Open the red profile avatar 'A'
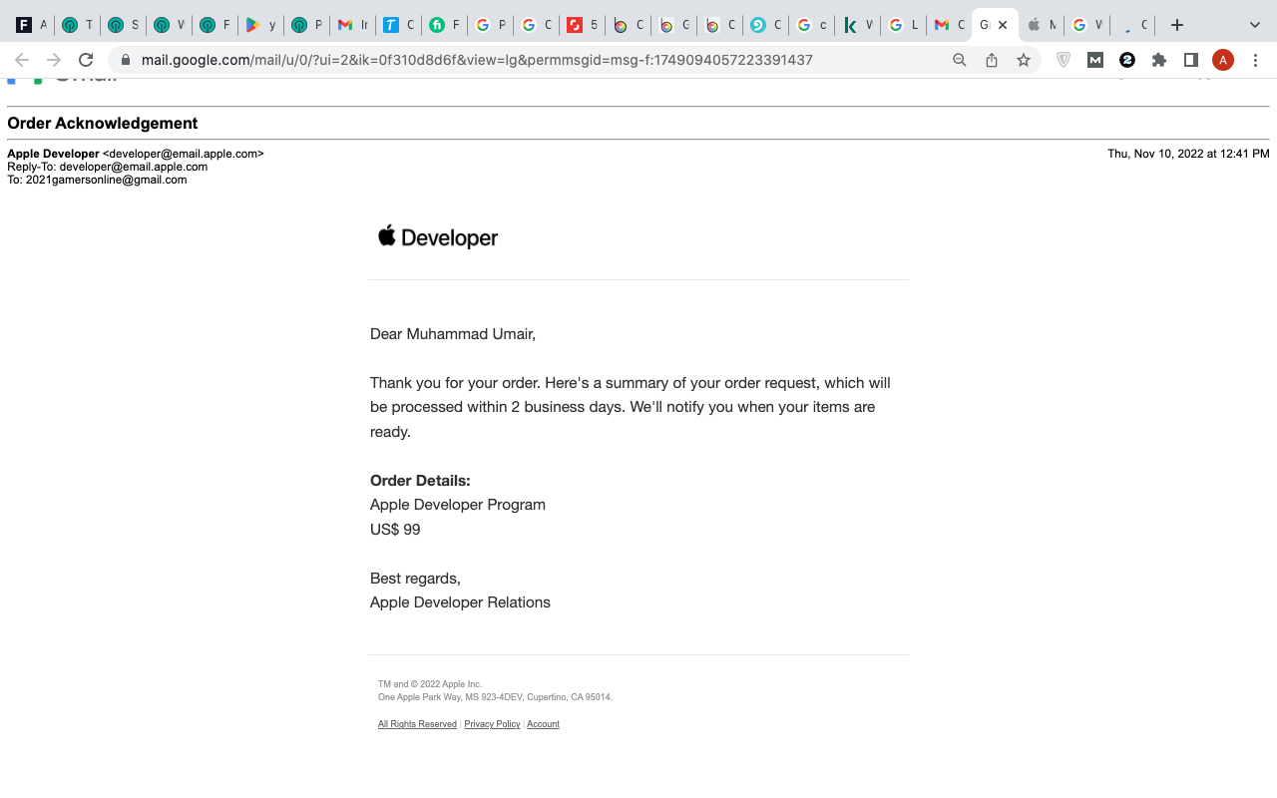This screenshot has width=1277, height=798. [x=1223, y=60]
